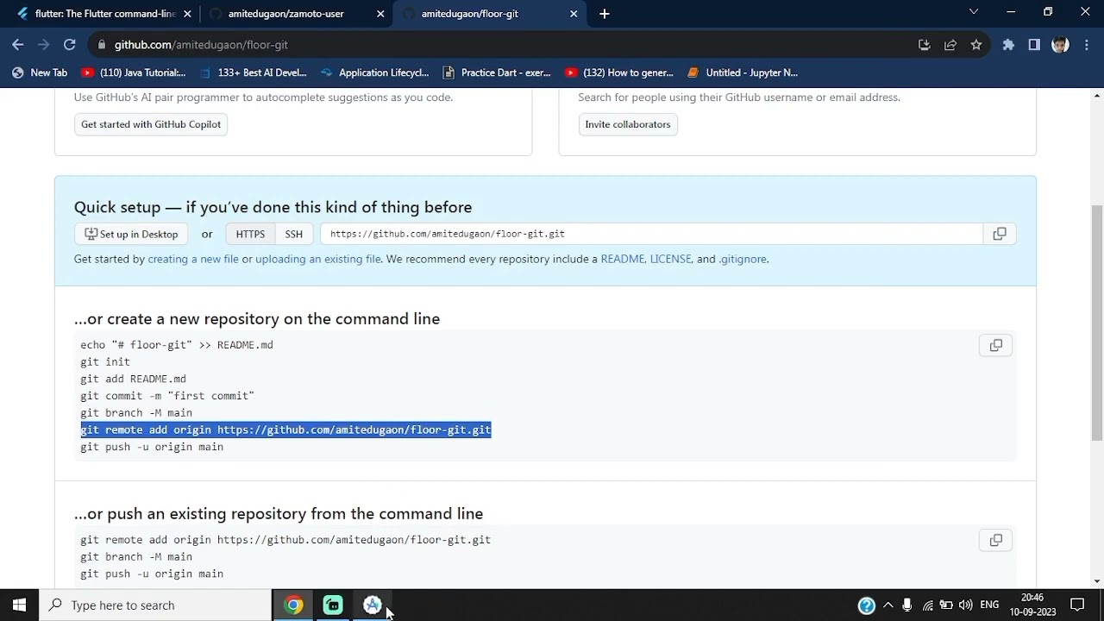
Task: Bookmark this page with the star icon
Action: (x=976, y=45)
